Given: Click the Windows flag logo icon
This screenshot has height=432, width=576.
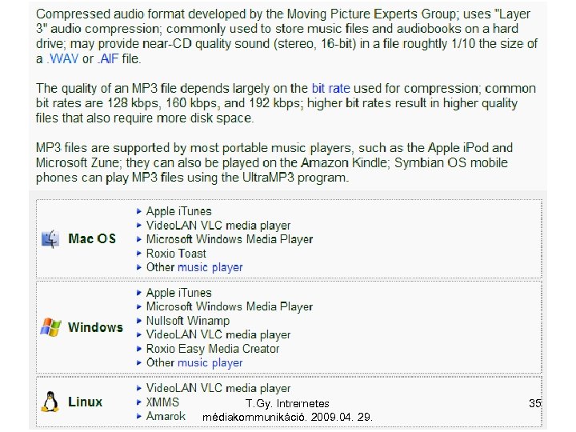Looking at the screenshot, I should tap(50, 327).
